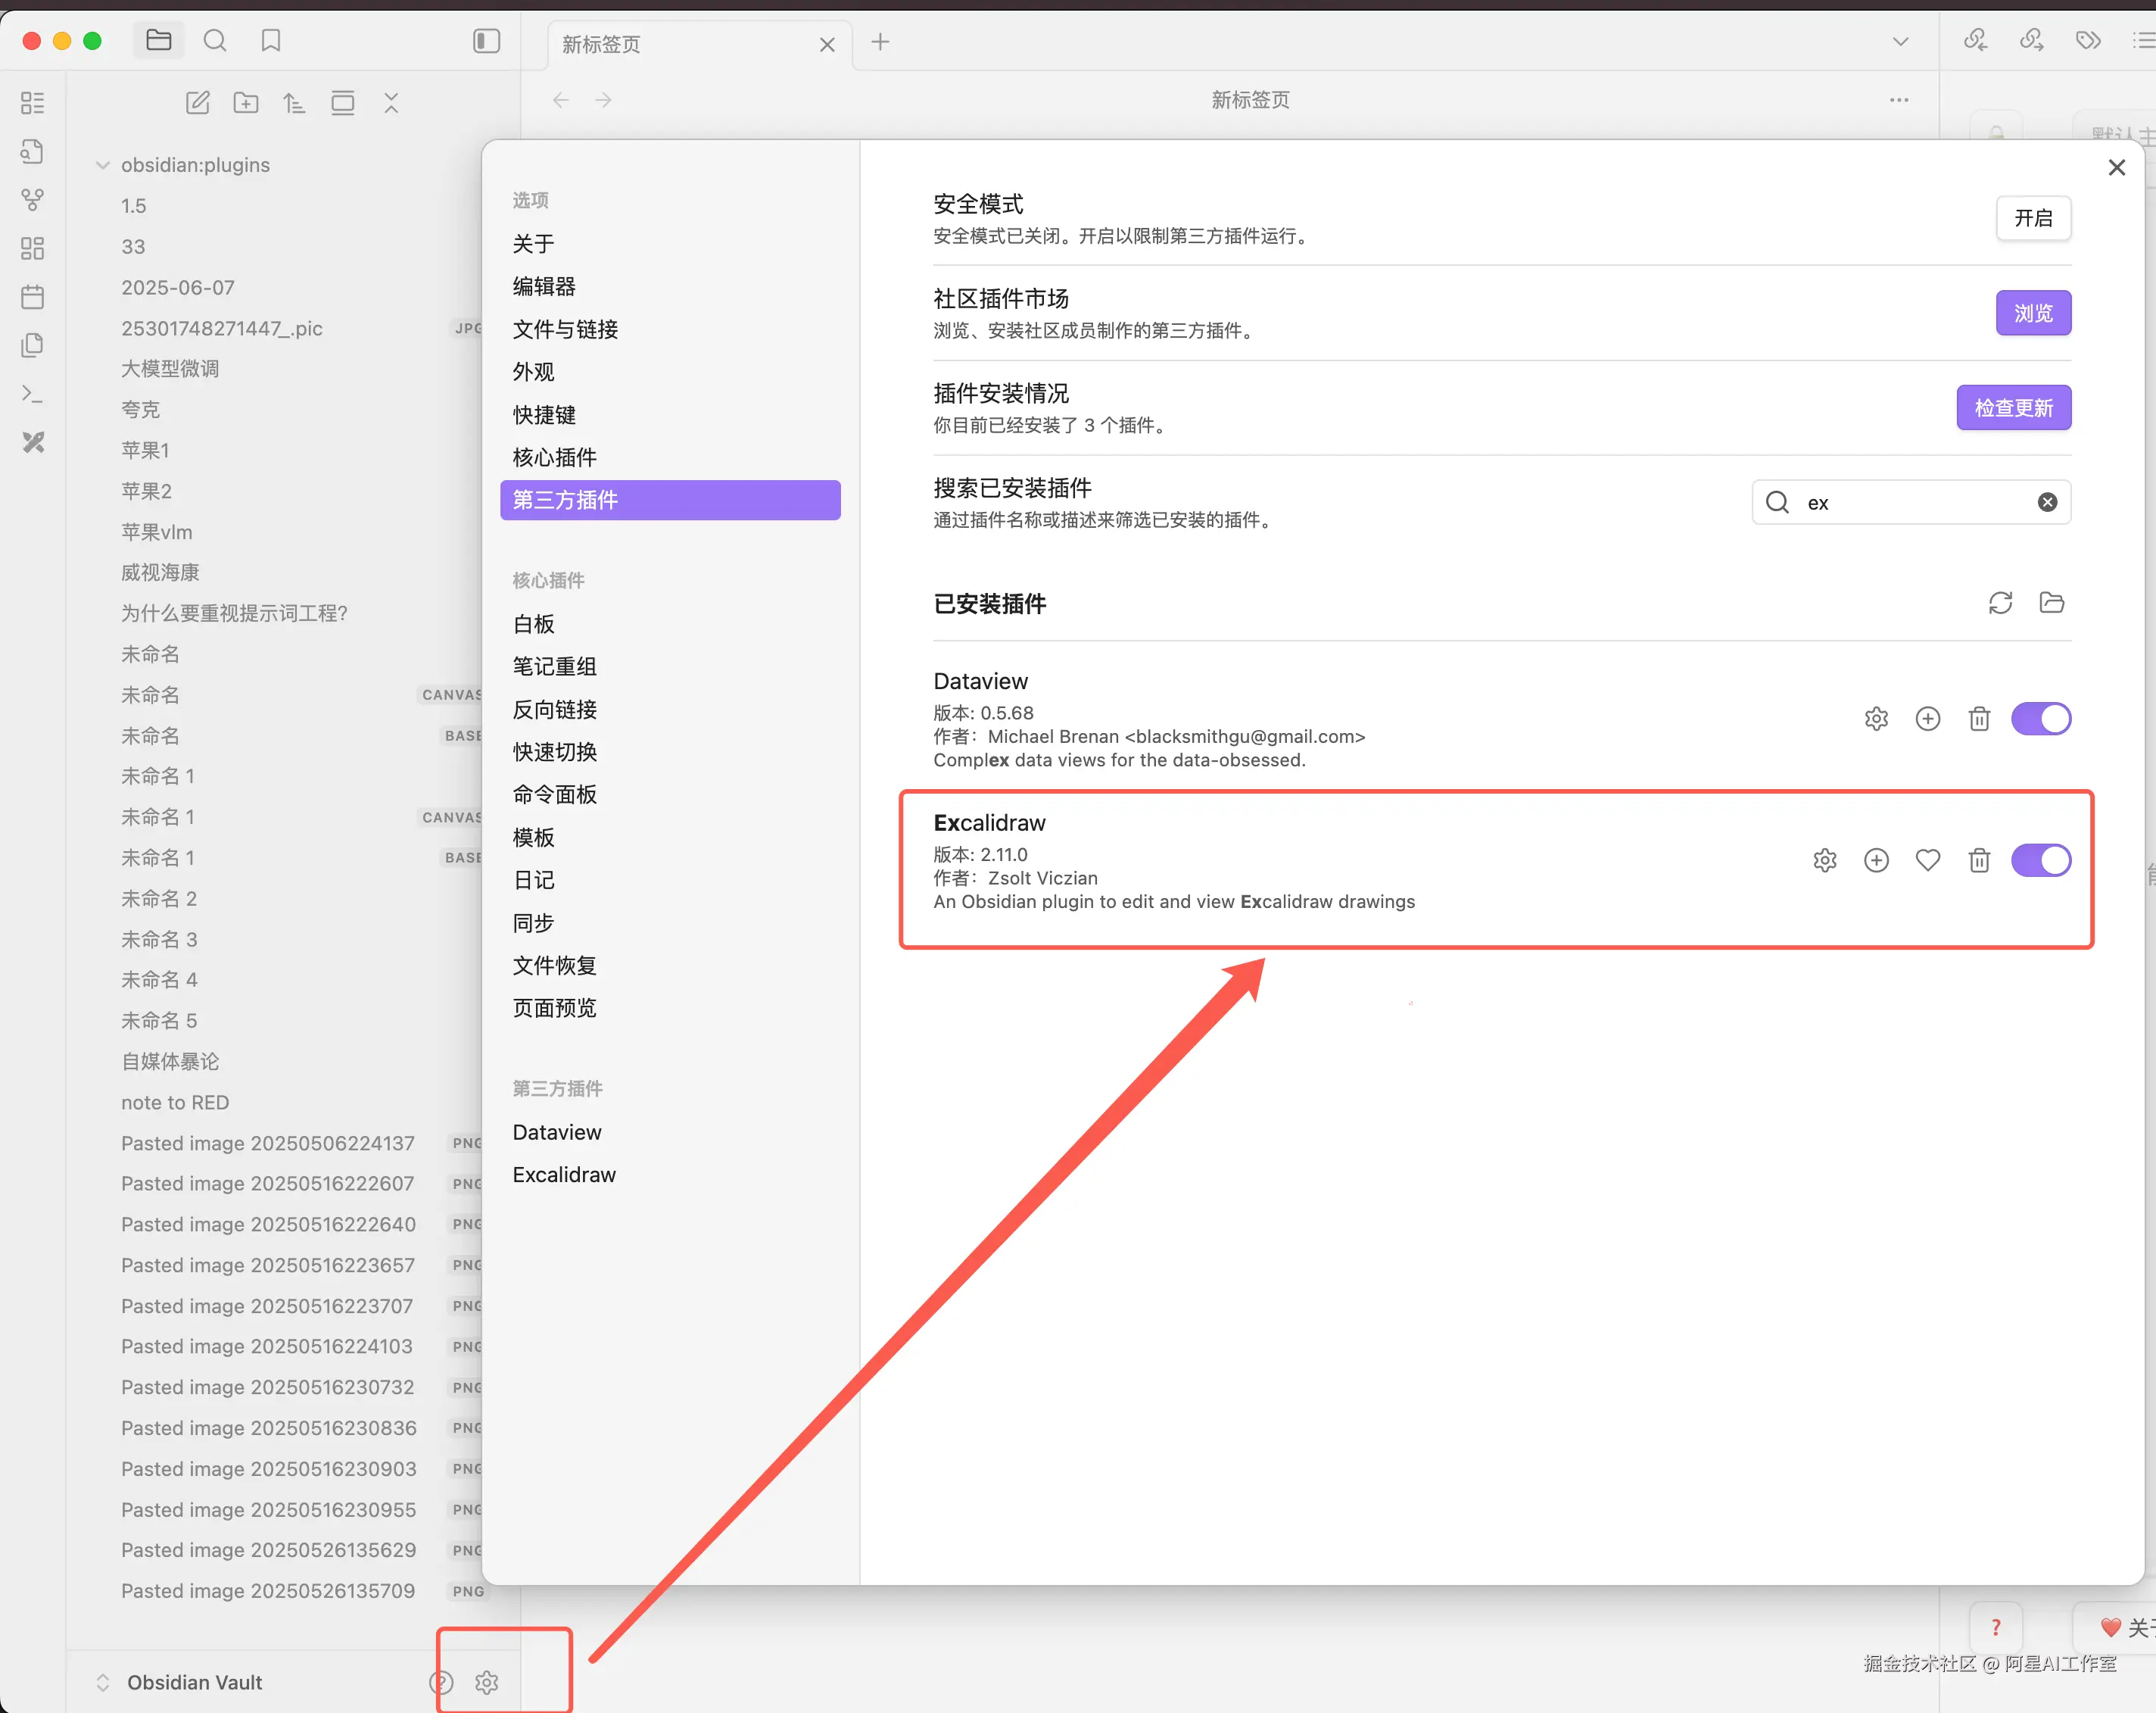Toggle left sidebar visibility icon
The height and width of the screenshot is (1713, 2156).
(486, 41)
